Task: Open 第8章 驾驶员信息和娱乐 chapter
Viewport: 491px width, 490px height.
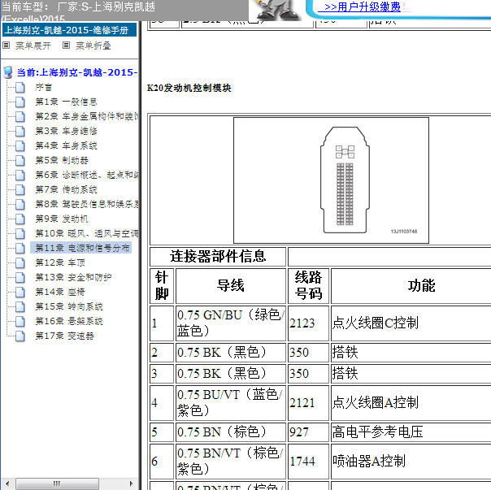Action: pos(86,204)
